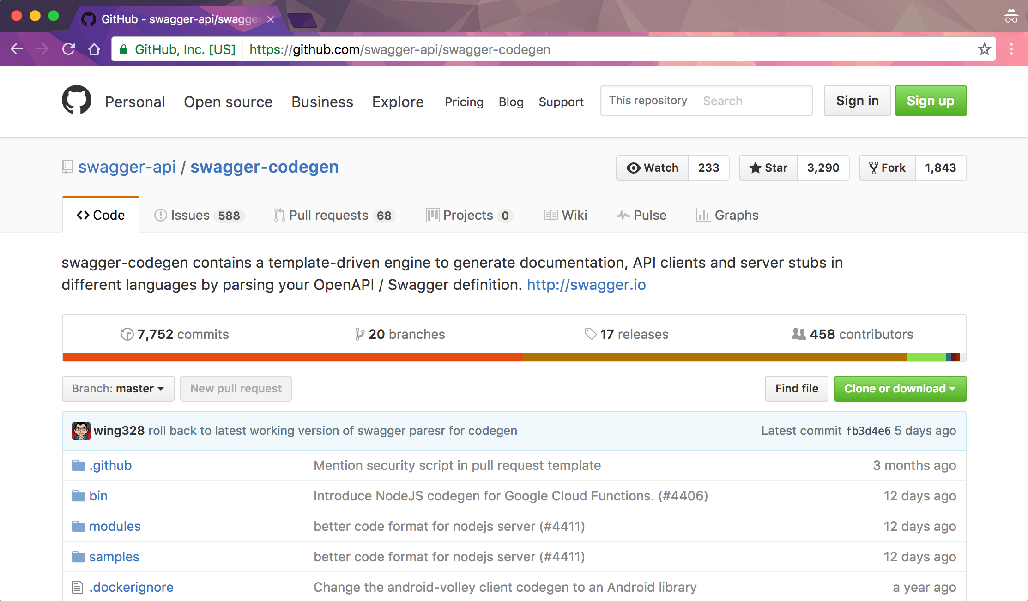Open the .github folder icon
Screen dimensions: 1028x601
pyautogui.click(x=79, y=465)
